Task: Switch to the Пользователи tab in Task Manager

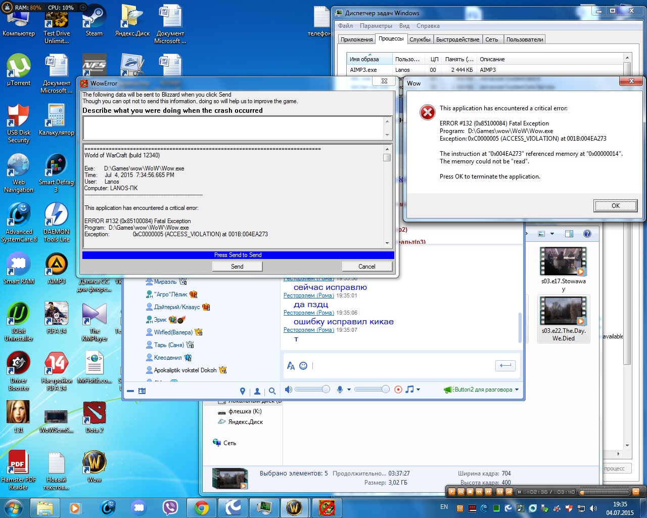Action: (525, 39)
